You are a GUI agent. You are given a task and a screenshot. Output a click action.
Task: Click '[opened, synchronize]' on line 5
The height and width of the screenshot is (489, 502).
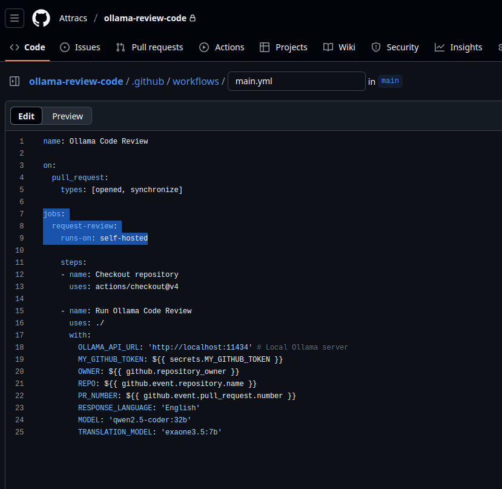click(x=137, y=190)
